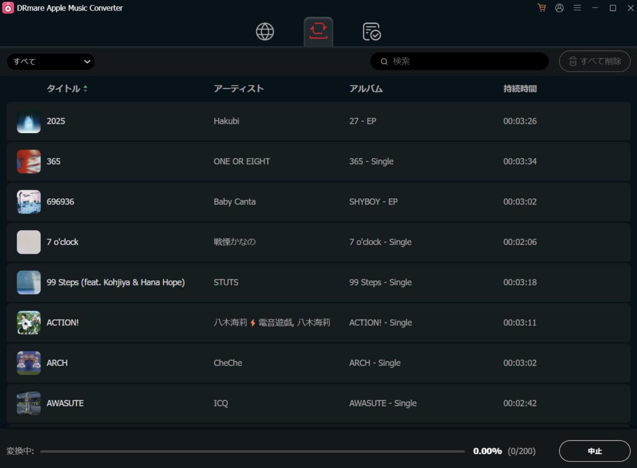Image resolution: width=637 pixels, height=468 pixels.
Task: Select the 696936 album artwork
Action: point(29,202)
